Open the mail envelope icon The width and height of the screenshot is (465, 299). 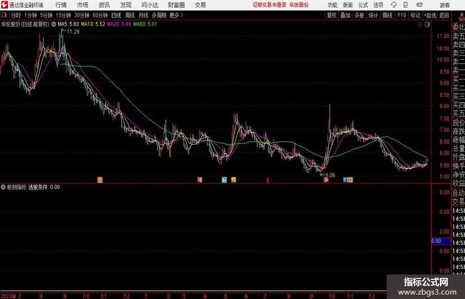click(x=419, y=5)
